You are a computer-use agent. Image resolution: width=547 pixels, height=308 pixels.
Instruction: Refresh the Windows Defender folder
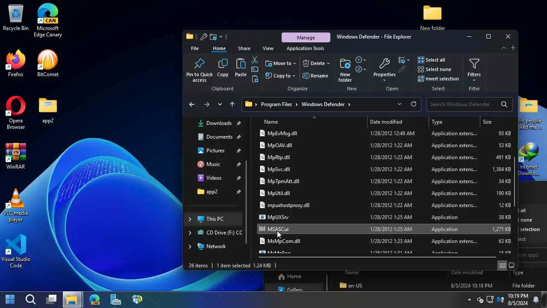pyautogui.click(x=413, y=104)
